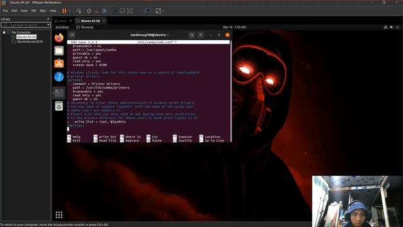Open the View menu
Viewport: 403px width, 227px height.
coord(24,11)
